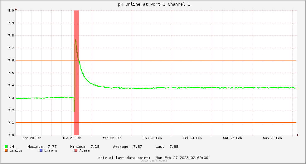This screenshot has width=306, height=164.
Task: Select the 'Wed 22 Feb' axis label
Action: (x=112, y=138)
